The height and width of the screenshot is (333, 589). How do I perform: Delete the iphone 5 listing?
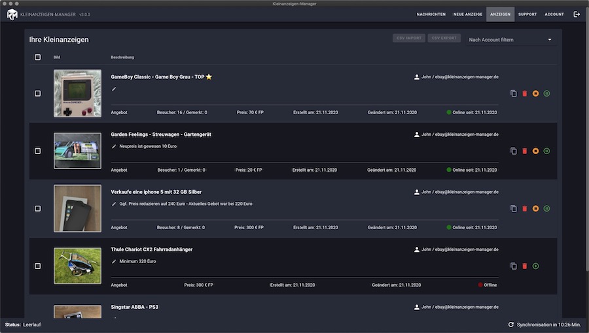pos(524,209)
